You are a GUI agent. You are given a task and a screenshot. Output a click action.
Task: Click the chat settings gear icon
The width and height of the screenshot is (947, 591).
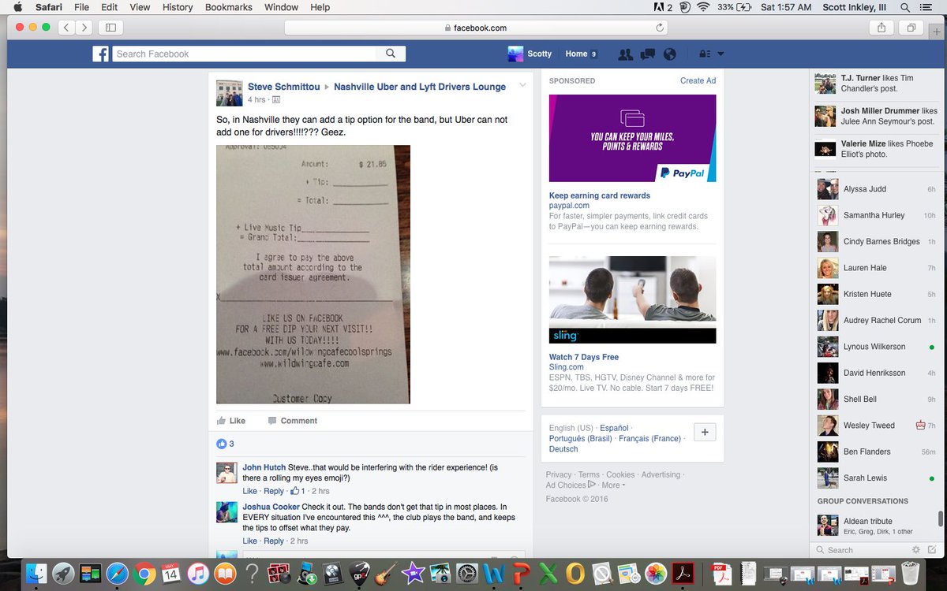point(915,550)
